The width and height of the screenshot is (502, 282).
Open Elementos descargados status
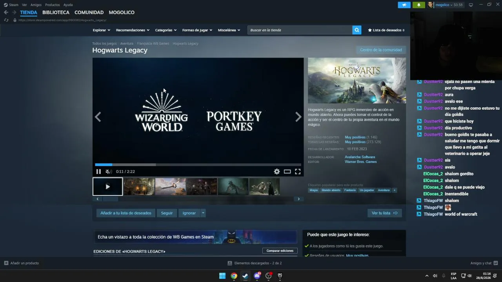[x=255, y=263]
